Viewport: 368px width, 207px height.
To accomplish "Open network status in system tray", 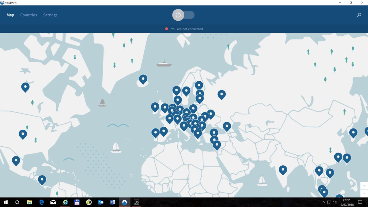I will coord(329,202).
